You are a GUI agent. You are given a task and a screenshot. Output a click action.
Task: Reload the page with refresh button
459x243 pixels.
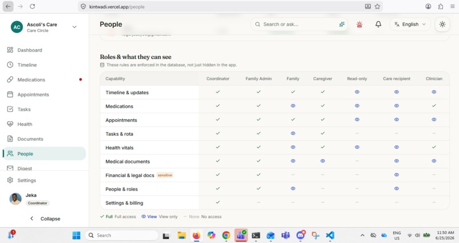click(32, 6)
